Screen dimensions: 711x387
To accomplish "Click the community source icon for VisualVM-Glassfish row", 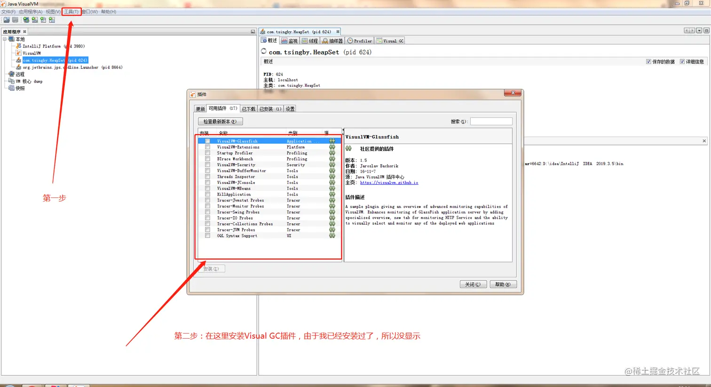I will [x=332, y=141].
